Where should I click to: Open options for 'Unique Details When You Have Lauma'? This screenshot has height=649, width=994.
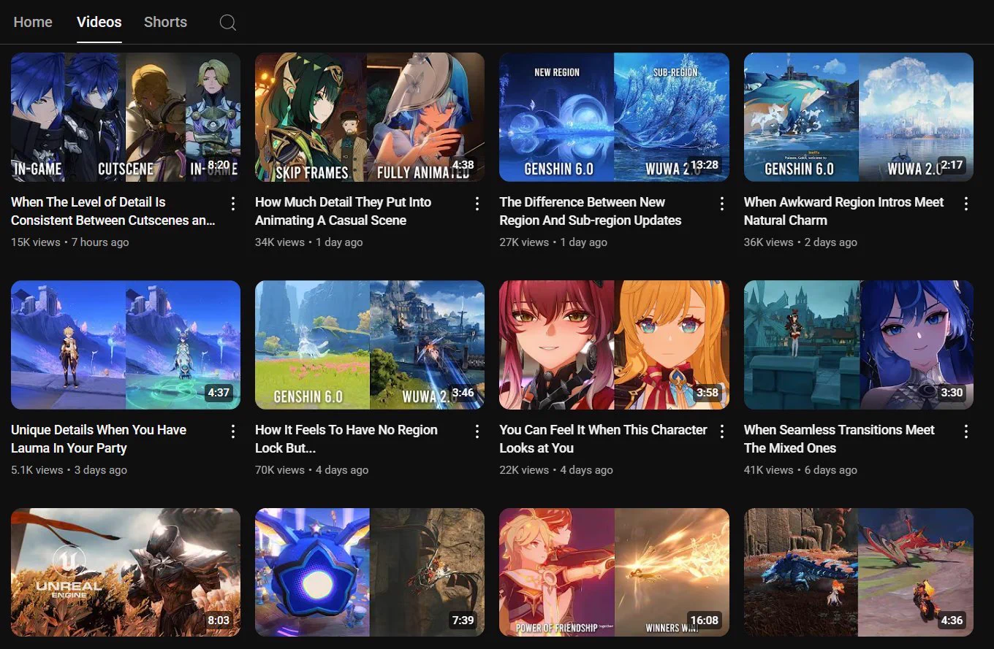(233, 431)
